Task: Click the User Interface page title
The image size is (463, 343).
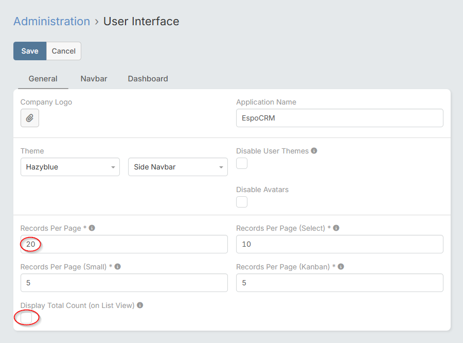Action: (141, 21)
